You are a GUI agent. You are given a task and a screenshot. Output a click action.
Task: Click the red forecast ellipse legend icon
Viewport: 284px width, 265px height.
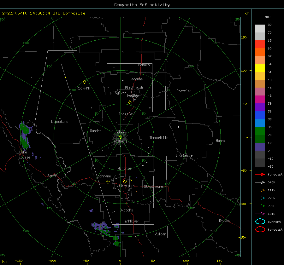(x=260, y=229)
